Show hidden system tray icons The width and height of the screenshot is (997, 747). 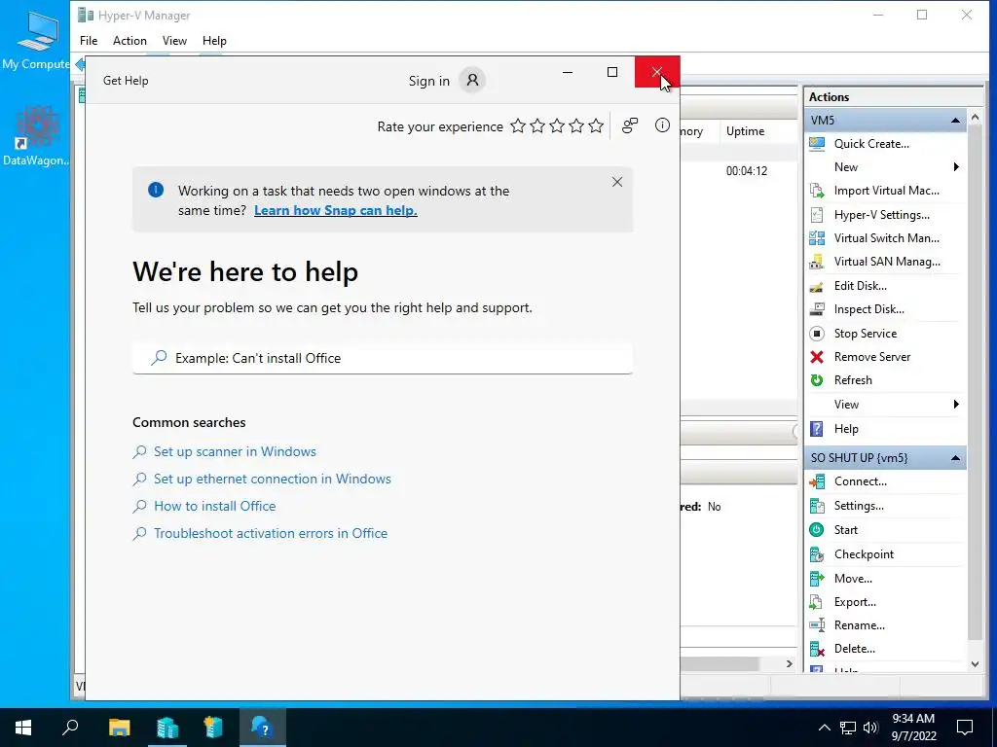[x=824, y=728]
